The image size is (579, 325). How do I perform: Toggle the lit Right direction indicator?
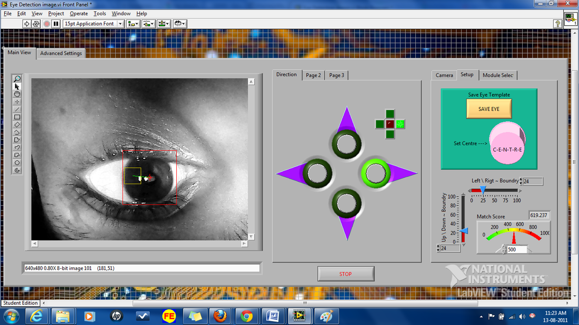375,174
